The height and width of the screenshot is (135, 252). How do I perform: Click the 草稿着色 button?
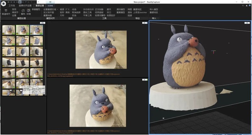[x=36, y=9]
